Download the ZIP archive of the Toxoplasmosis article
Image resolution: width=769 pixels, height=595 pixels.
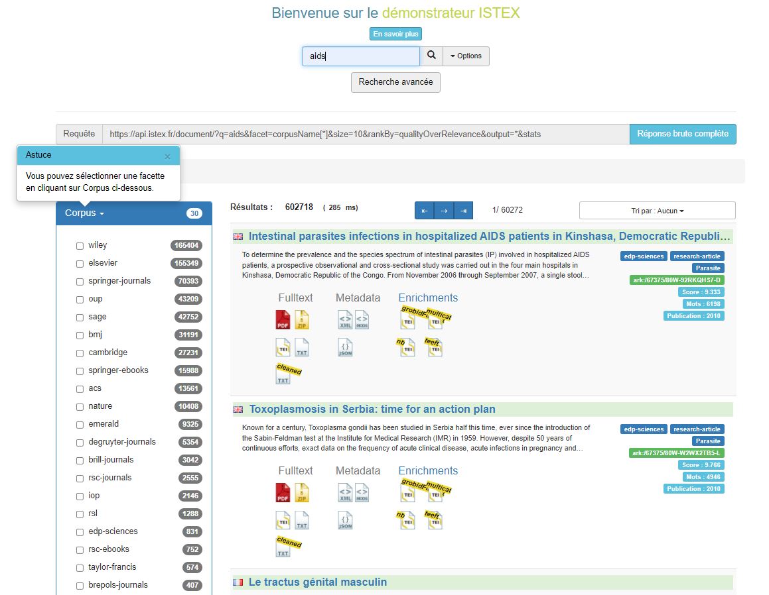pyautogui.click(x=302, y=493)
